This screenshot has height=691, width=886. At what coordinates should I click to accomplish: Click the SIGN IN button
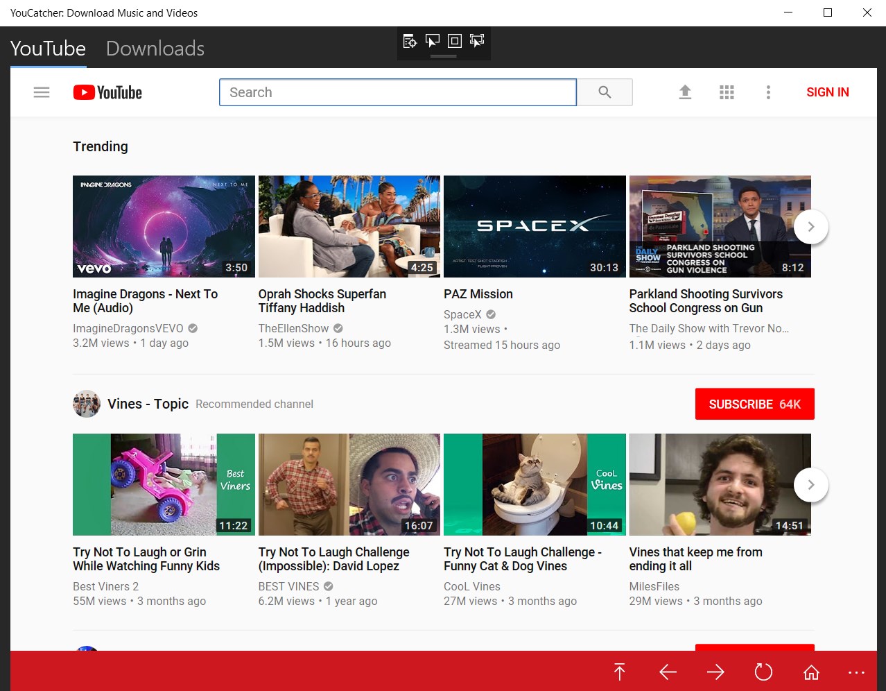[827, 92]
